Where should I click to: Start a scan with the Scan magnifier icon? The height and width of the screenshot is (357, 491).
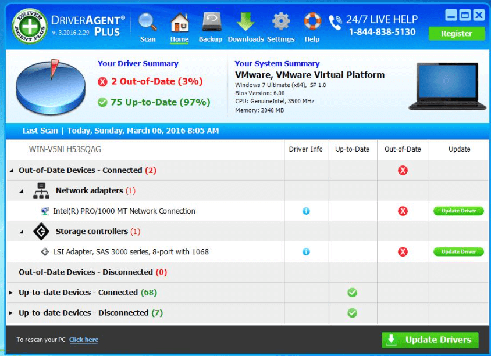pos(148,22)
